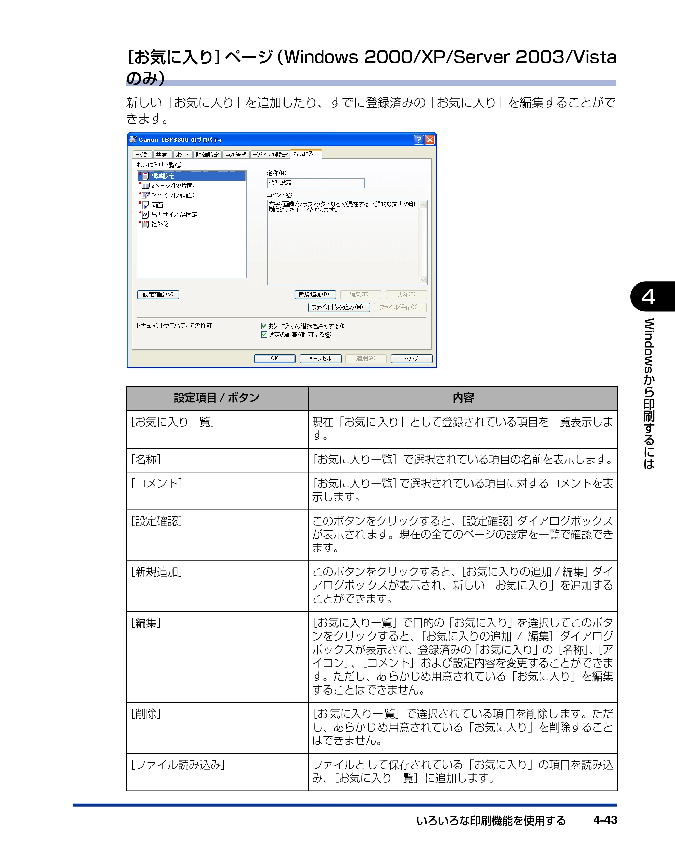Toggle 設定の編集を許可する checkbox
The width and height of the screenshot is (675, 868).
point(264,335)
